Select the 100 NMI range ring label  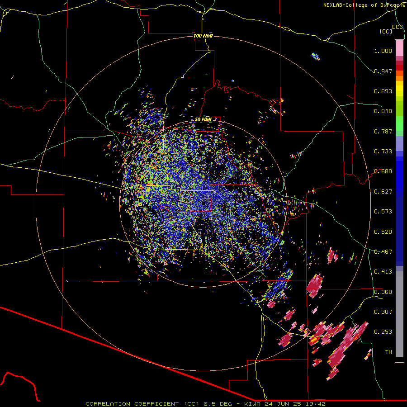(x=203, y=36)
